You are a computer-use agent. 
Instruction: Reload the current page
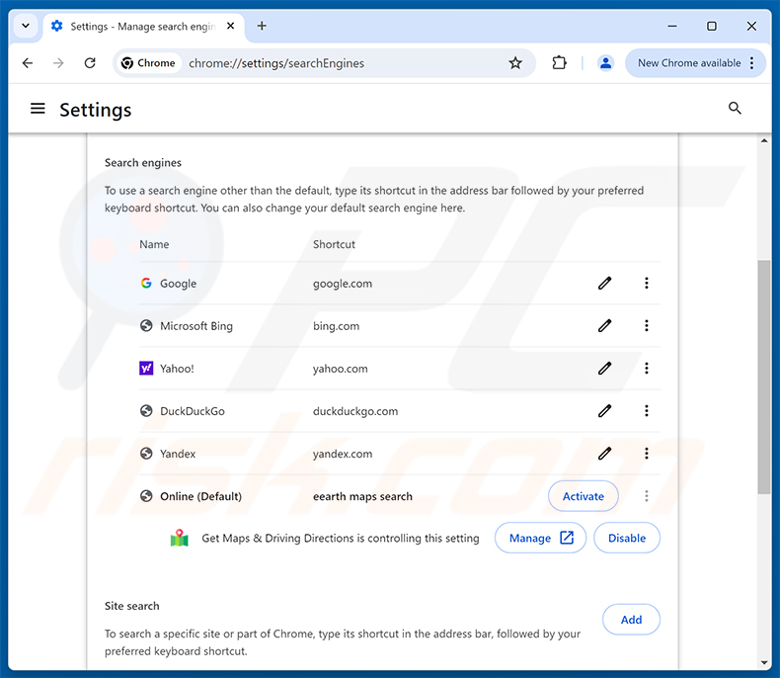[90, 63]
